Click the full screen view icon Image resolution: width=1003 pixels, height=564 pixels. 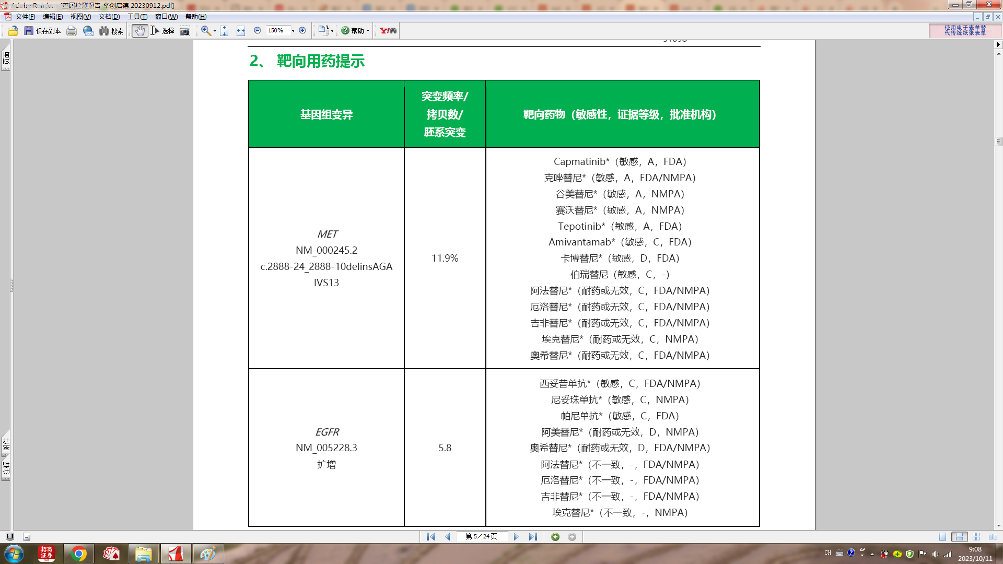pyautogui.click(x=10, y=537)
